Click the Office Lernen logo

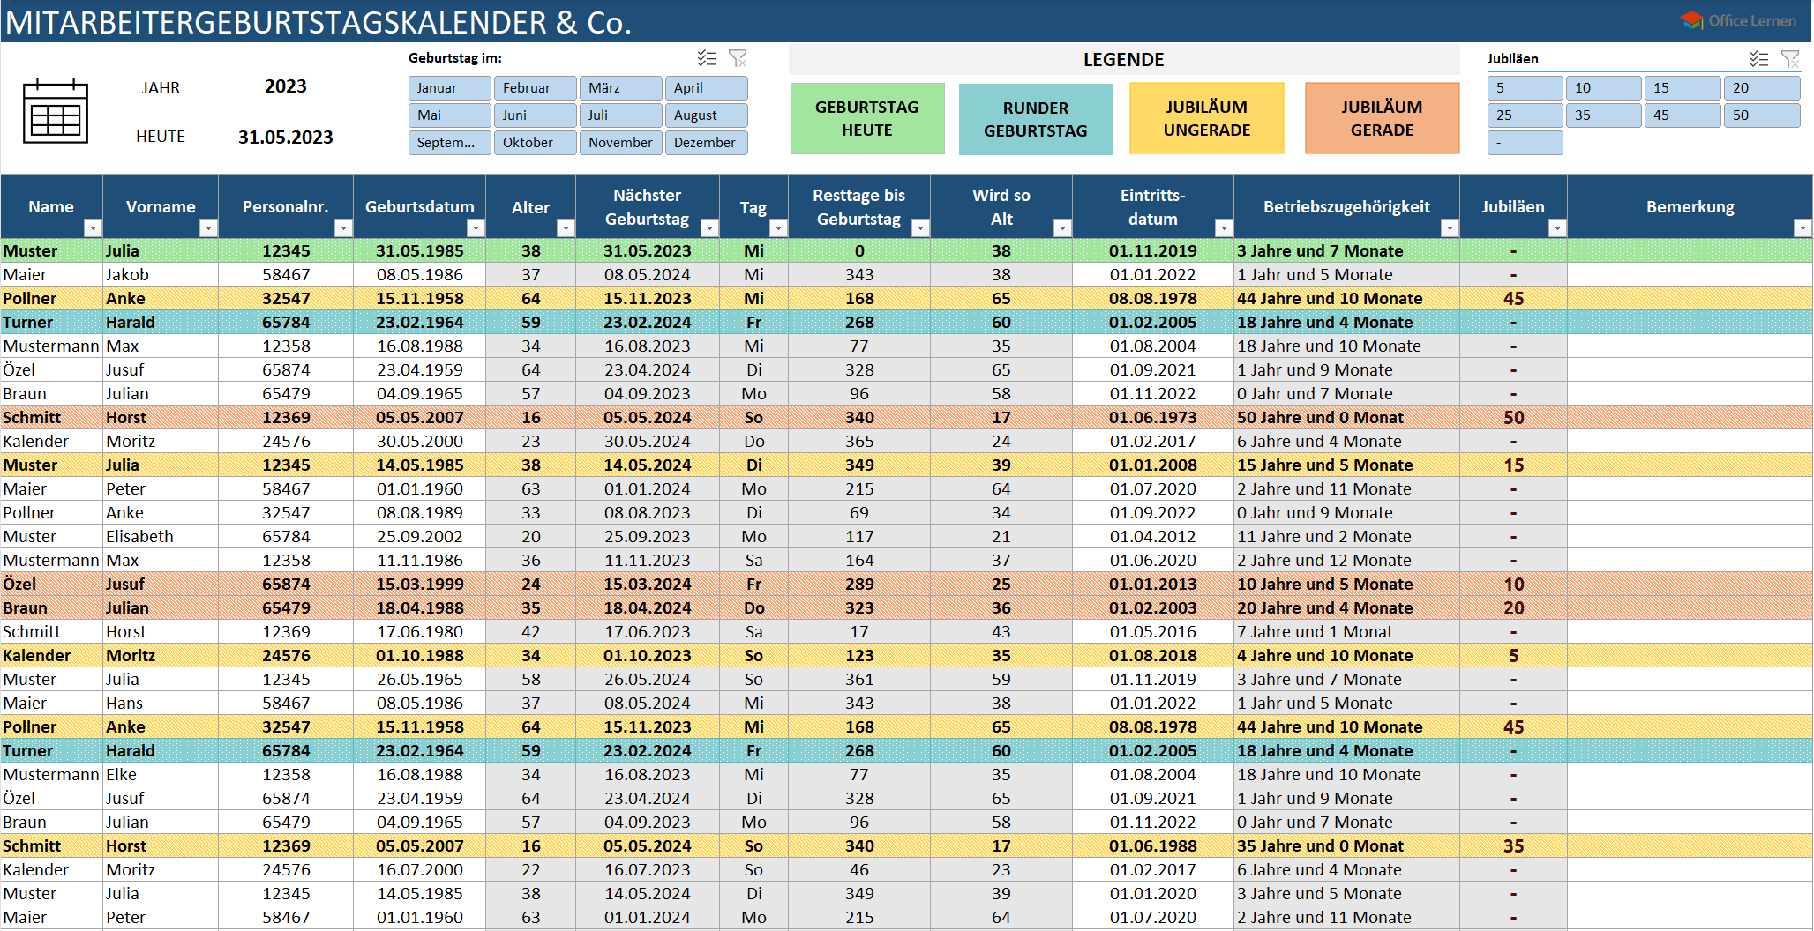[x=1738, y=20]
